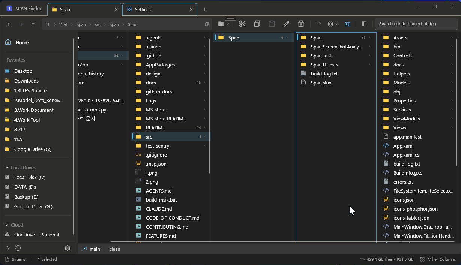Image resolution: width=461 pixels, height=265 pixels.
Task: Click the recent history clock icon
Action: [x=18, y=248]
